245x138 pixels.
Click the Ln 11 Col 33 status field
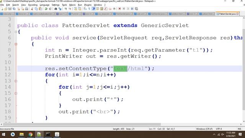(x=162, y=129)
